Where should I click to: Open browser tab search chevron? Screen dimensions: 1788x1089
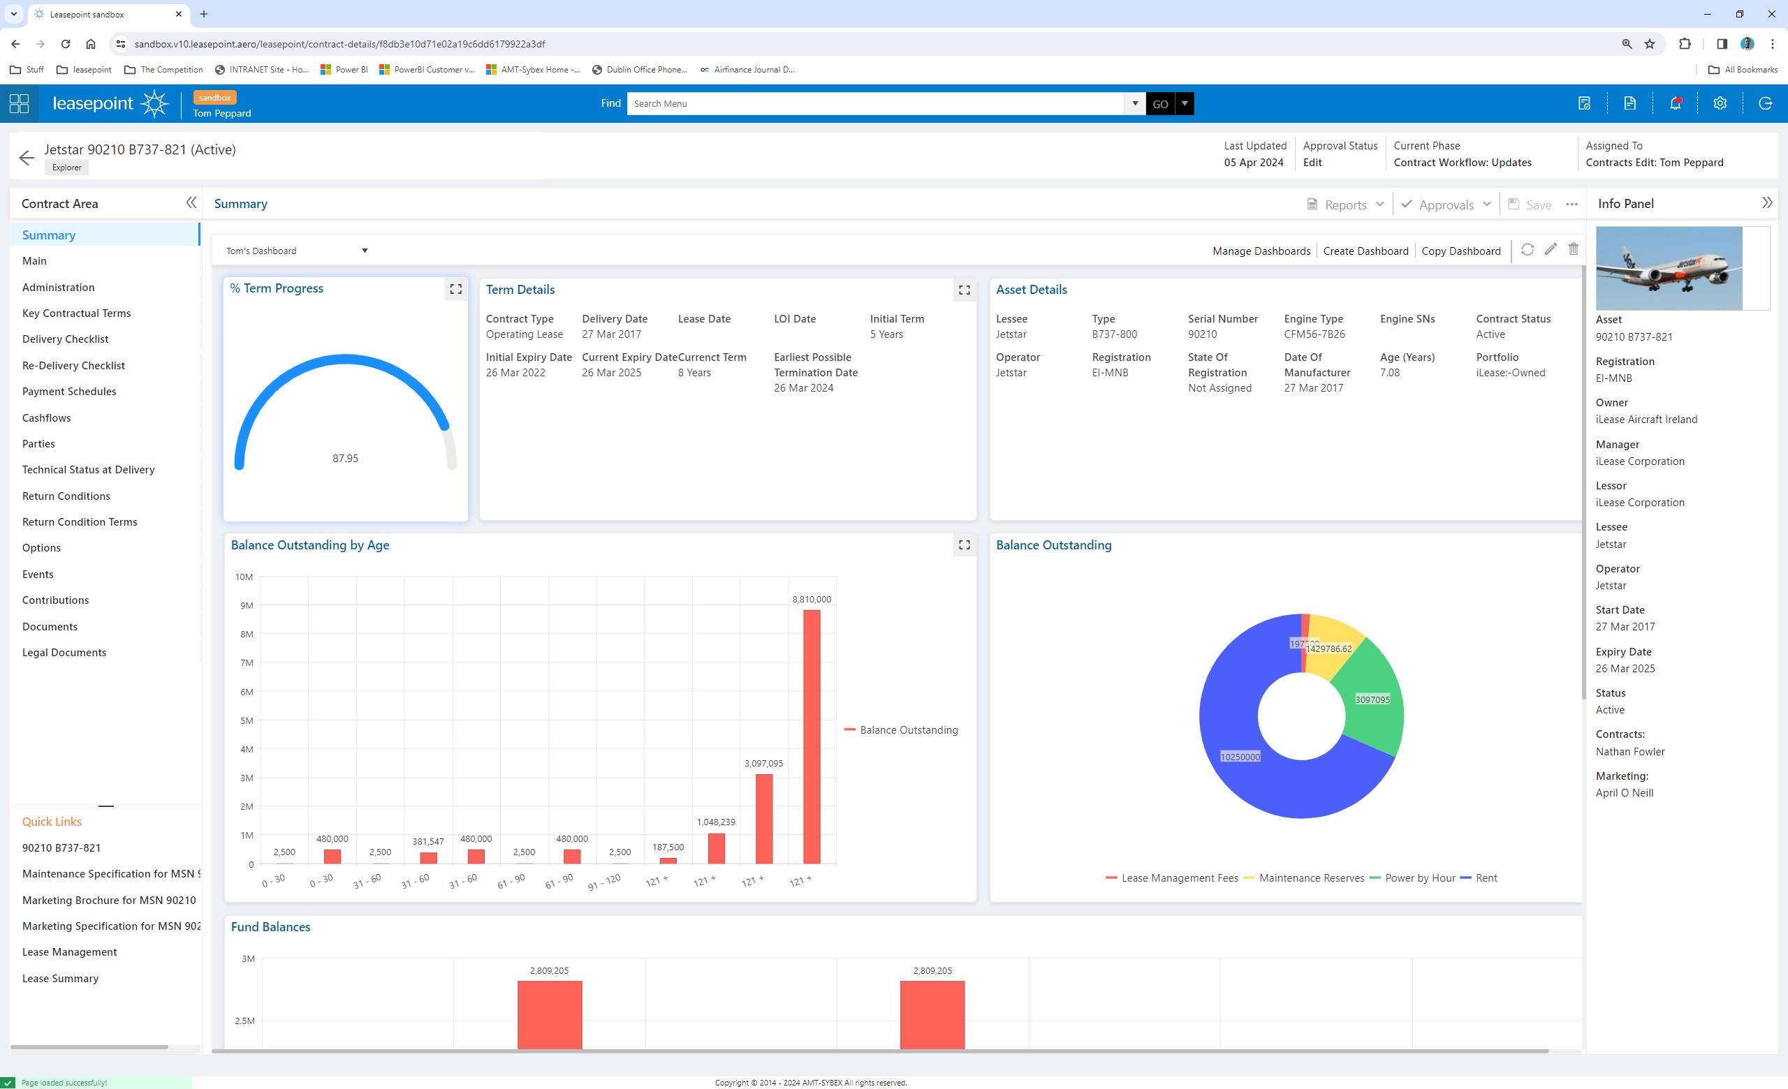[x=13, y=14]
